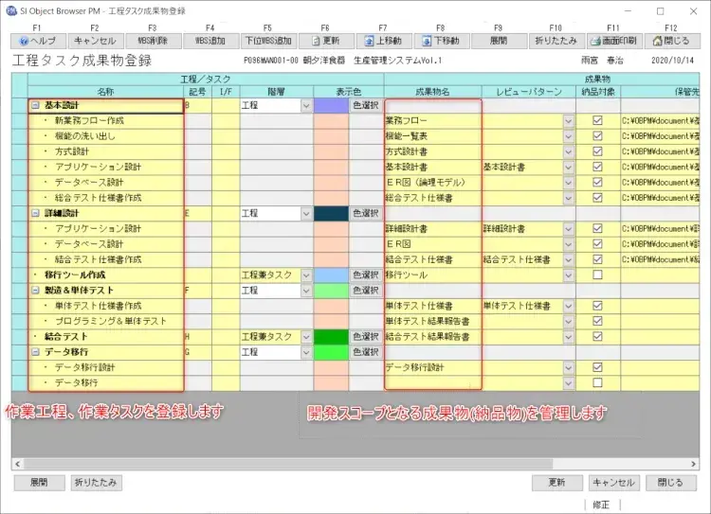Viewport: 711px width, 514px height.
Task: Select the 新業務フロー作成 task row
Action: tap(106, 121)
